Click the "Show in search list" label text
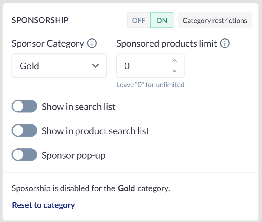The width and height of the screenshot is (262, 222). click(79, 107)
